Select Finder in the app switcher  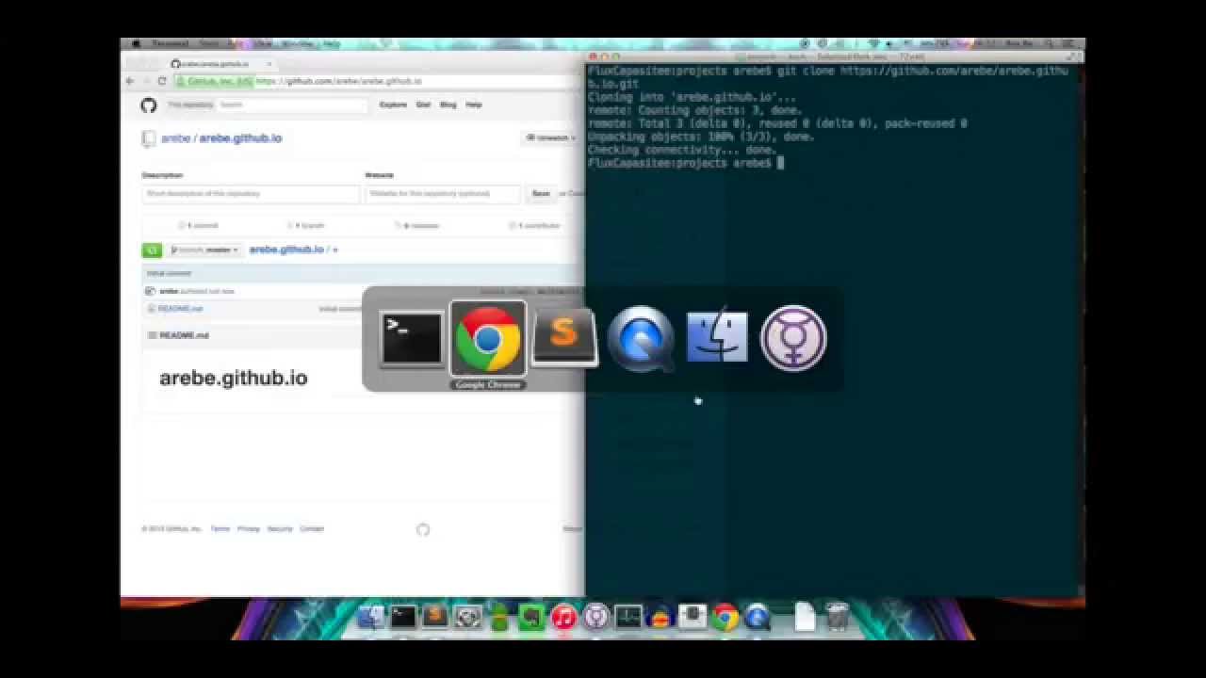pos(717,337)
